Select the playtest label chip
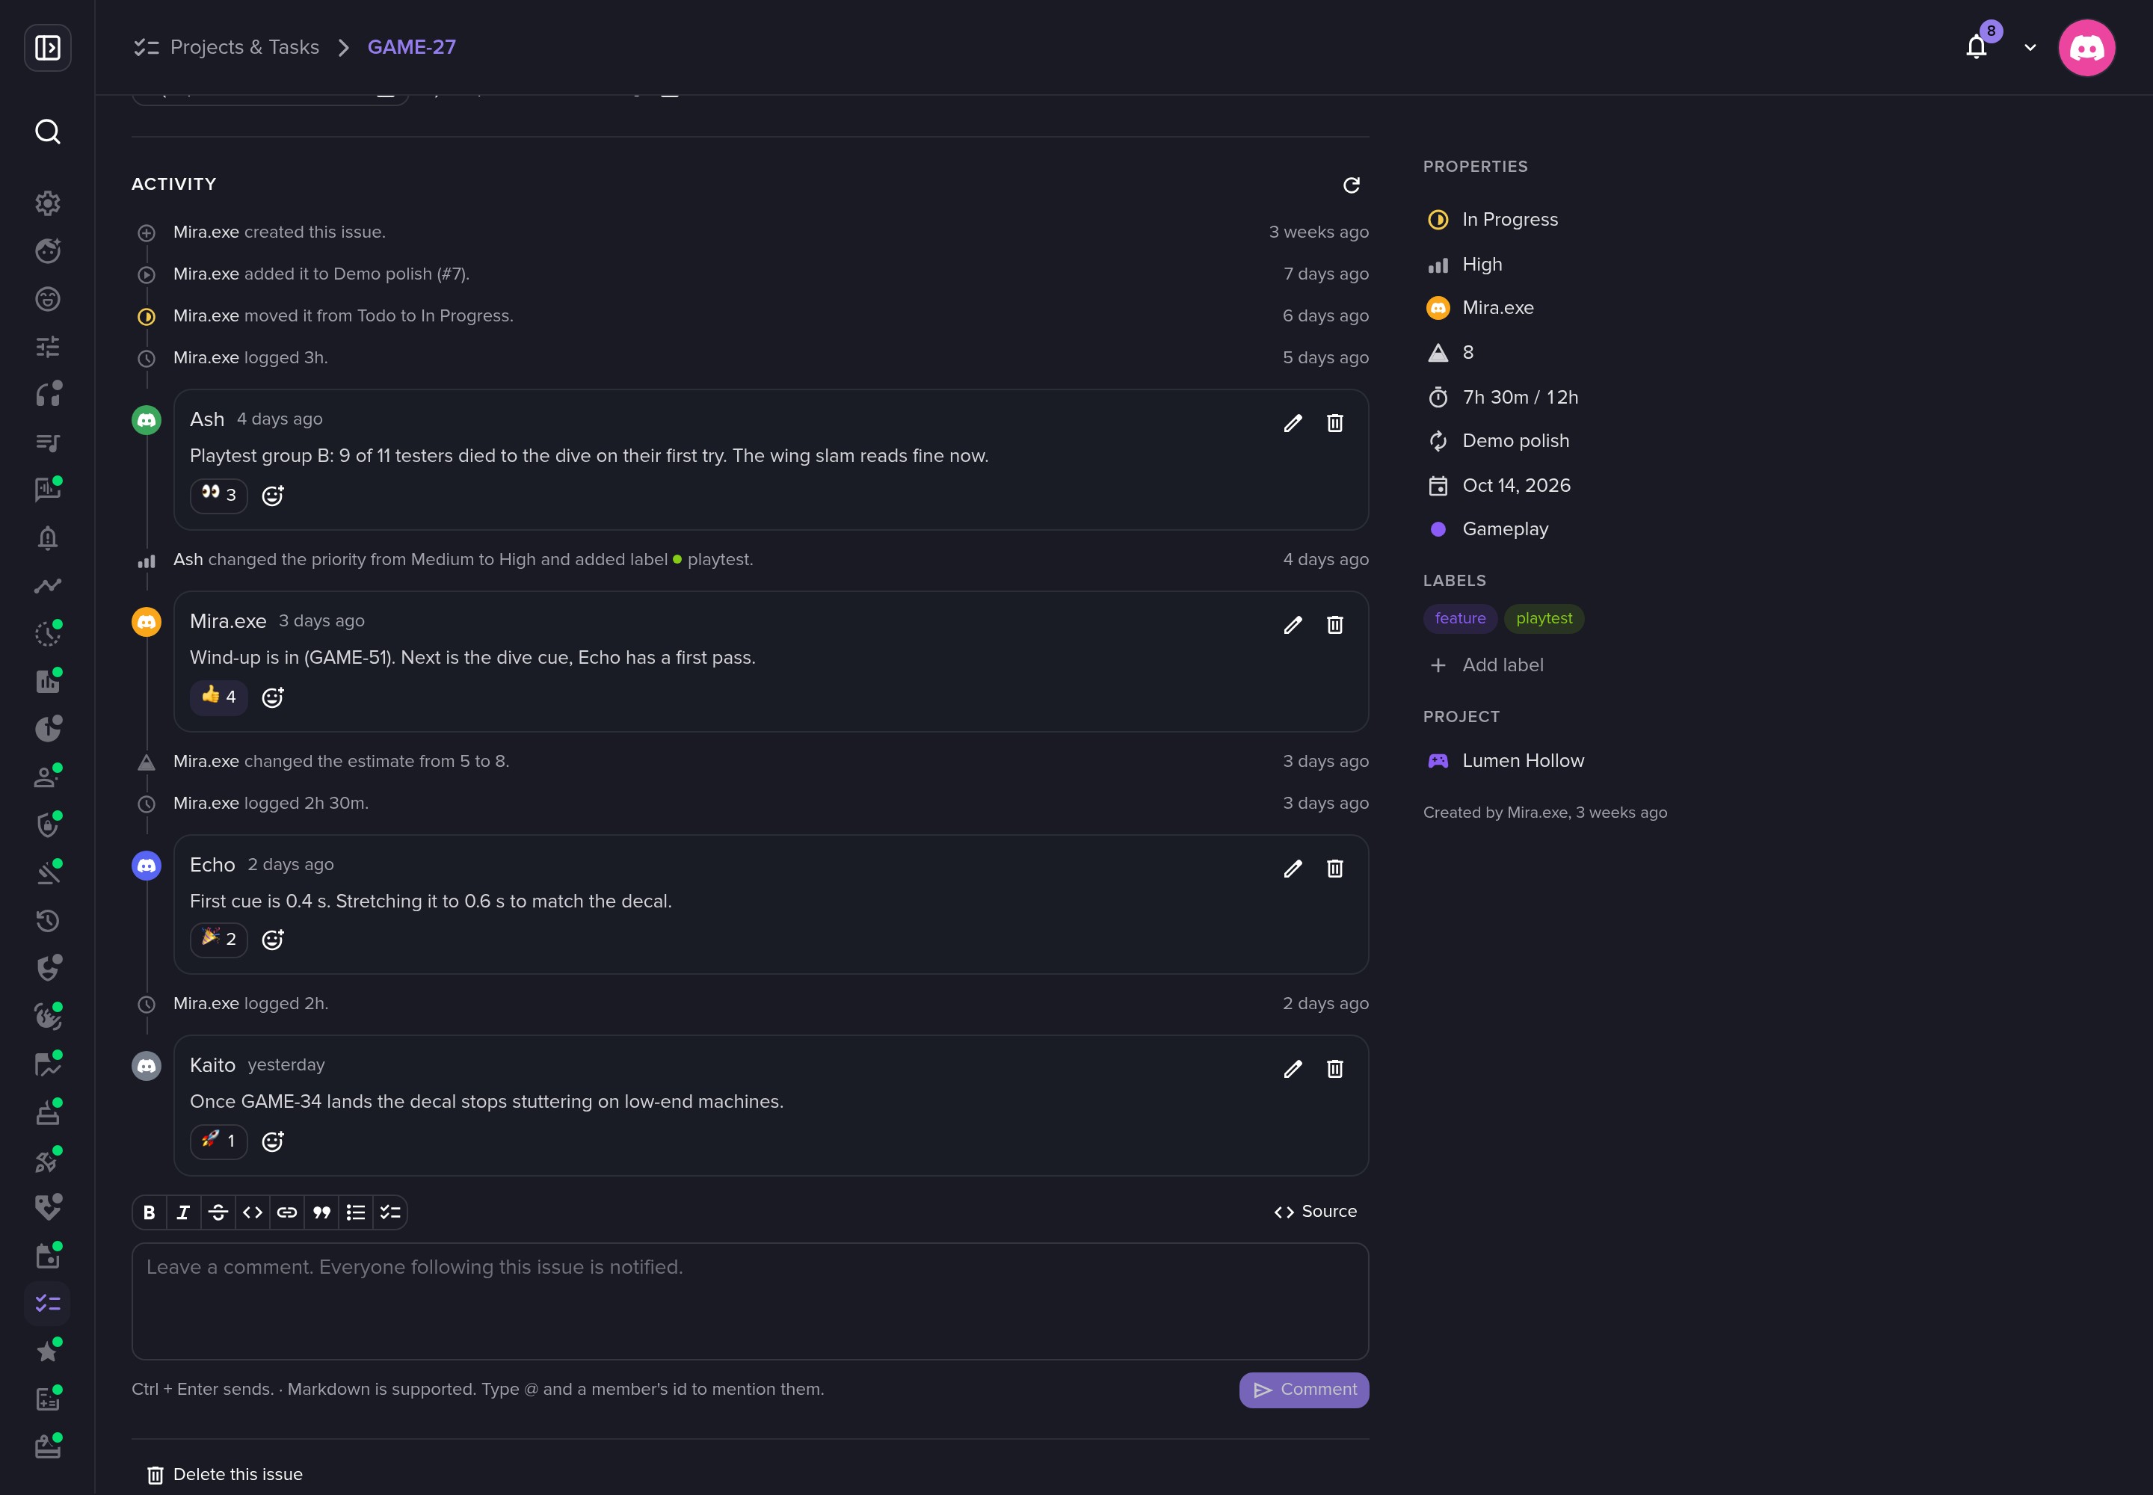 coord(1543,618)
